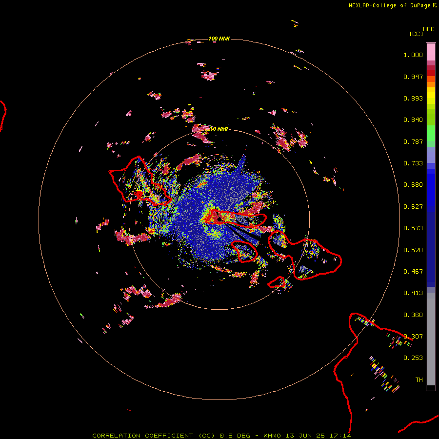Click the 0.573 color scale label
439x439 pixels.
413,228
